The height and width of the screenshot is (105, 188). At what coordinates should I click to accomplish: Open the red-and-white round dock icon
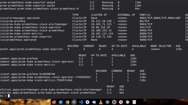point(121,102)
